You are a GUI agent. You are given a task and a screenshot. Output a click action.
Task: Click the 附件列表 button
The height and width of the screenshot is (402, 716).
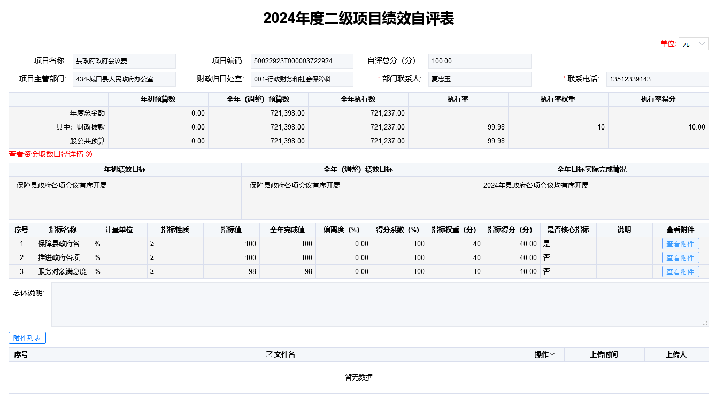pos(27,338)
